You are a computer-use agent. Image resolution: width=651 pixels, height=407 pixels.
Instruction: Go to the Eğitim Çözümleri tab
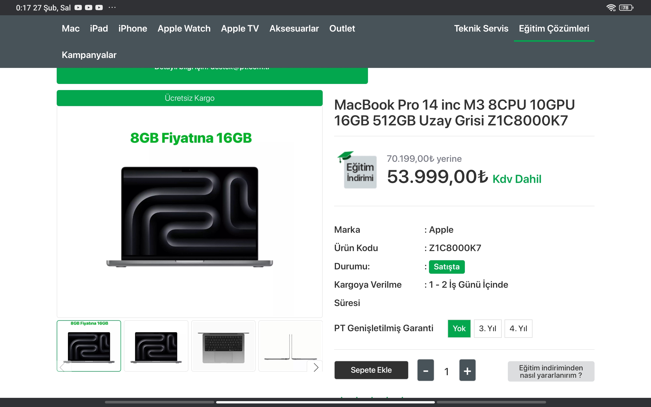point(554,28)
